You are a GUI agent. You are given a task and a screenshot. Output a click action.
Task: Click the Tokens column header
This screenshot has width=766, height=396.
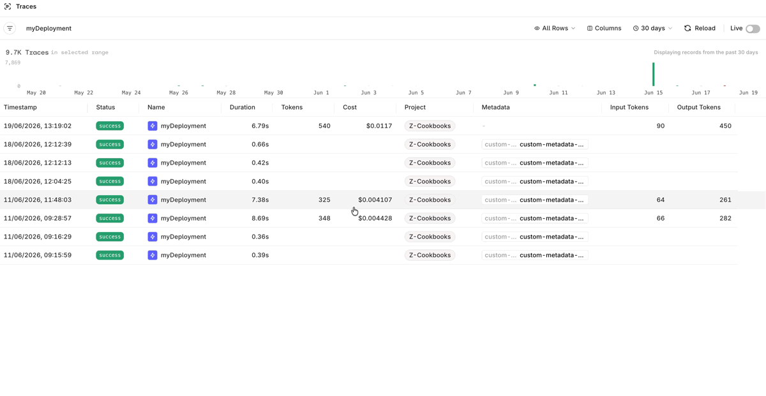[x=292, y=107]
